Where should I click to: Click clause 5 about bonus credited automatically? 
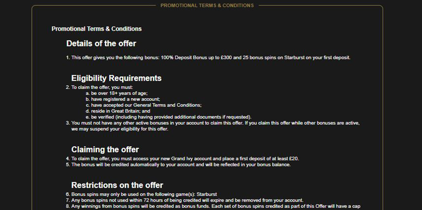(181, 165)
